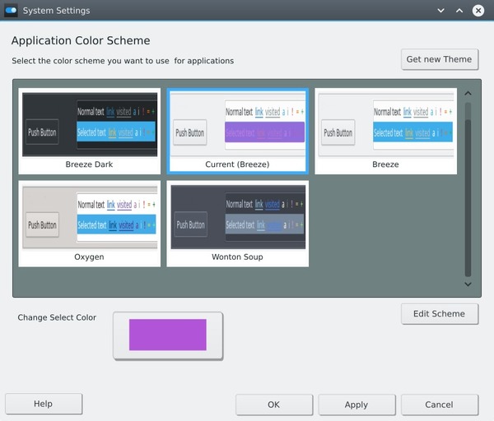Screen dimensions: 494x421
Task: Click Push Button in Breeze Dark preview
Action: click(42, 132)
